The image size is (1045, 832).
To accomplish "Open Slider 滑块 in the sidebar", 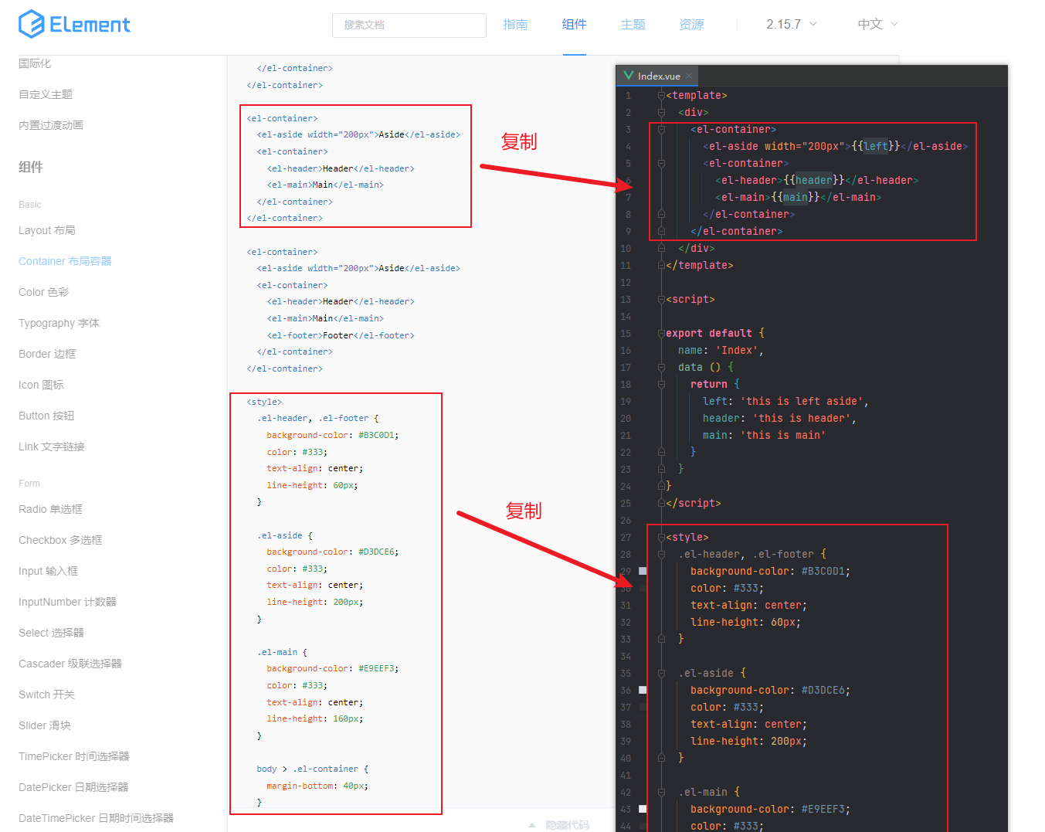I will 45,725.
